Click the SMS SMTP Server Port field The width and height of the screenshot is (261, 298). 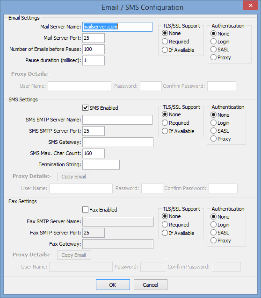[x=94, y=131]
